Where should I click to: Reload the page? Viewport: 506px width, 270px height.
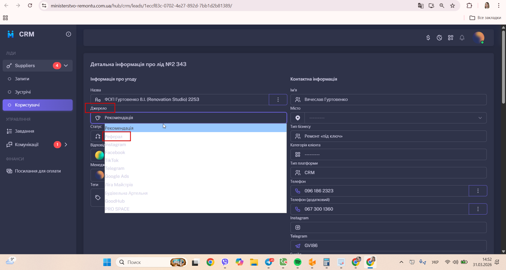[30, 6]
